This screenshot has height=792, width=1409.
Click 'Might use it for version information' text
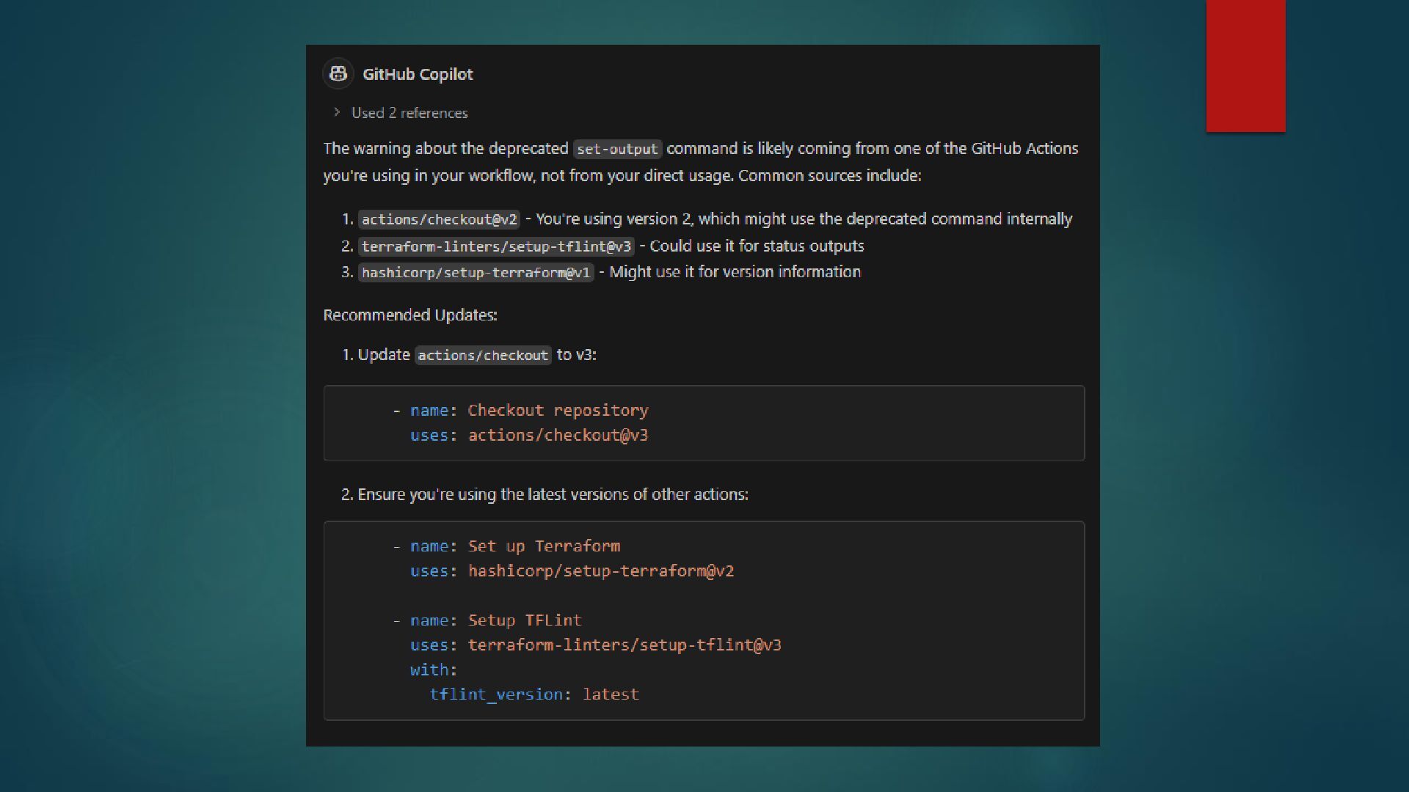[x=735, y=272]
